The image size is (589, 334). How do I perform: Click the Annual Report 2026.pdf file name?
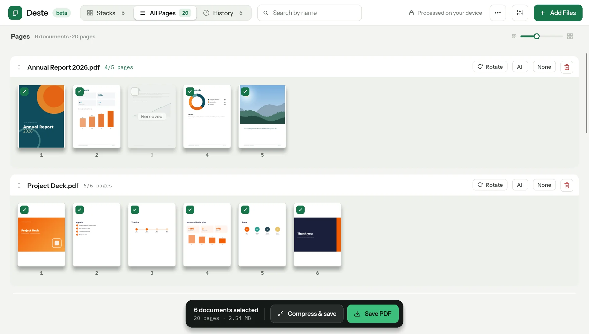tap(64, 67)
